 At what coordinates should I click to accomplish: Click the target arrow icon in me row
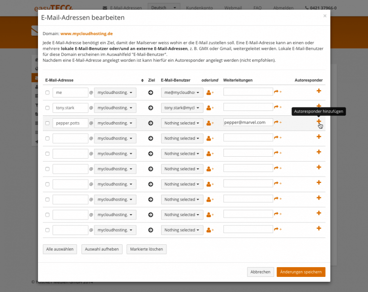151,93
